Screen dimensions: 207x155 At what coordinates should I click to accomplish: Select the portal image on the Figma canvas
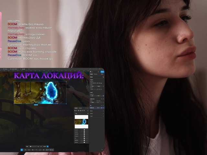(40, 93)
